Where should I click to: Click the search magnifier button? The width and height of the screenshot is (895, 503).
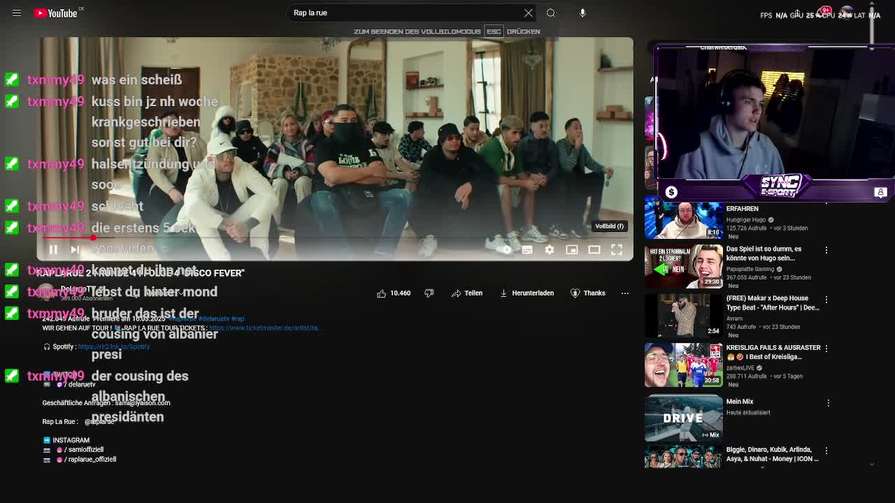click(551, 13)
